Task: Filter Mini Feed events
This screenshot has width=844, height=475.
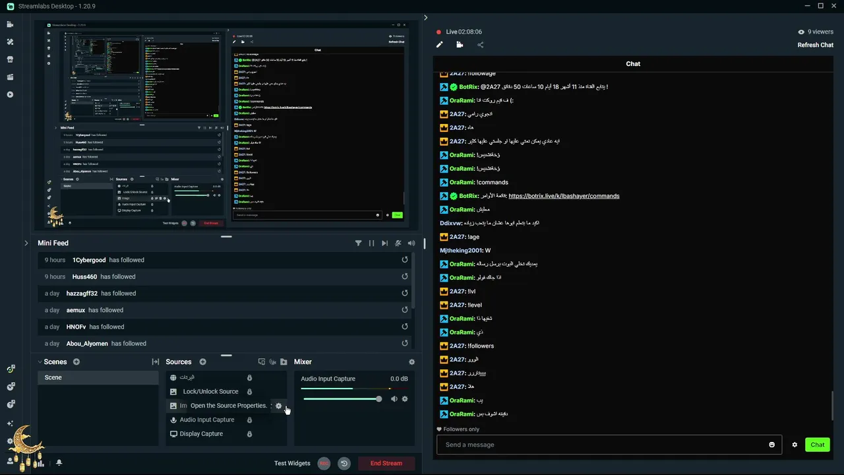Action: pos(358,243)
